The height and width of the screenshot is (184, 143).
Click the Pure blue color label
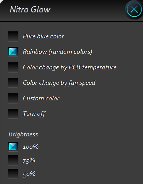click(x=43, y=36)
